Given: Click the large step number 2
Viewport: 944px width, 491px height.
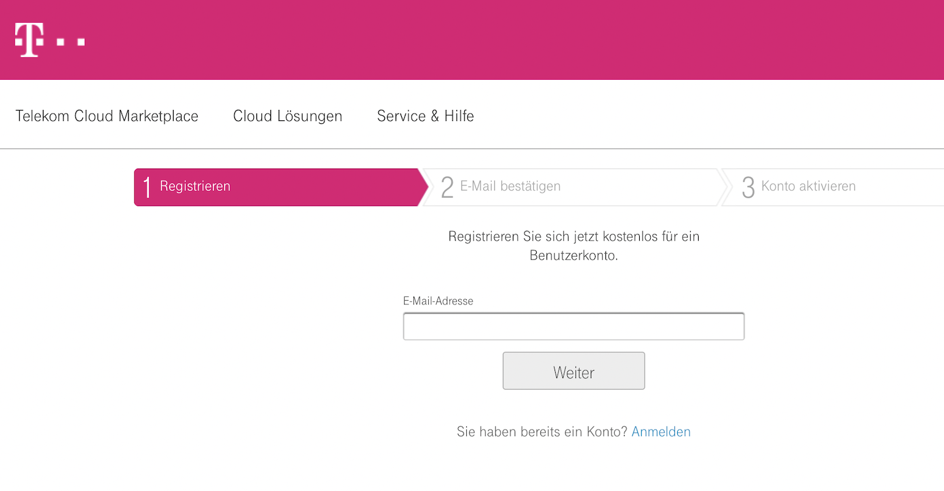Looking at the screenshot, I should tap(447, 187).
